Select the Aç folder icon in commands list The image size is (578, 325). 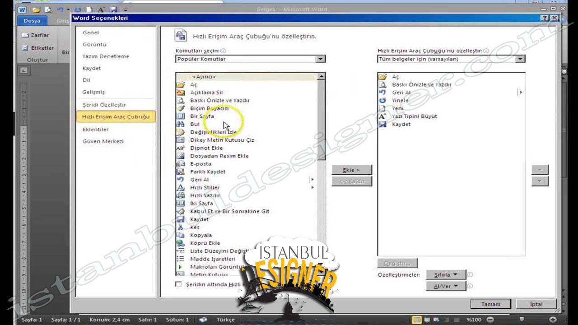[181, 84]
